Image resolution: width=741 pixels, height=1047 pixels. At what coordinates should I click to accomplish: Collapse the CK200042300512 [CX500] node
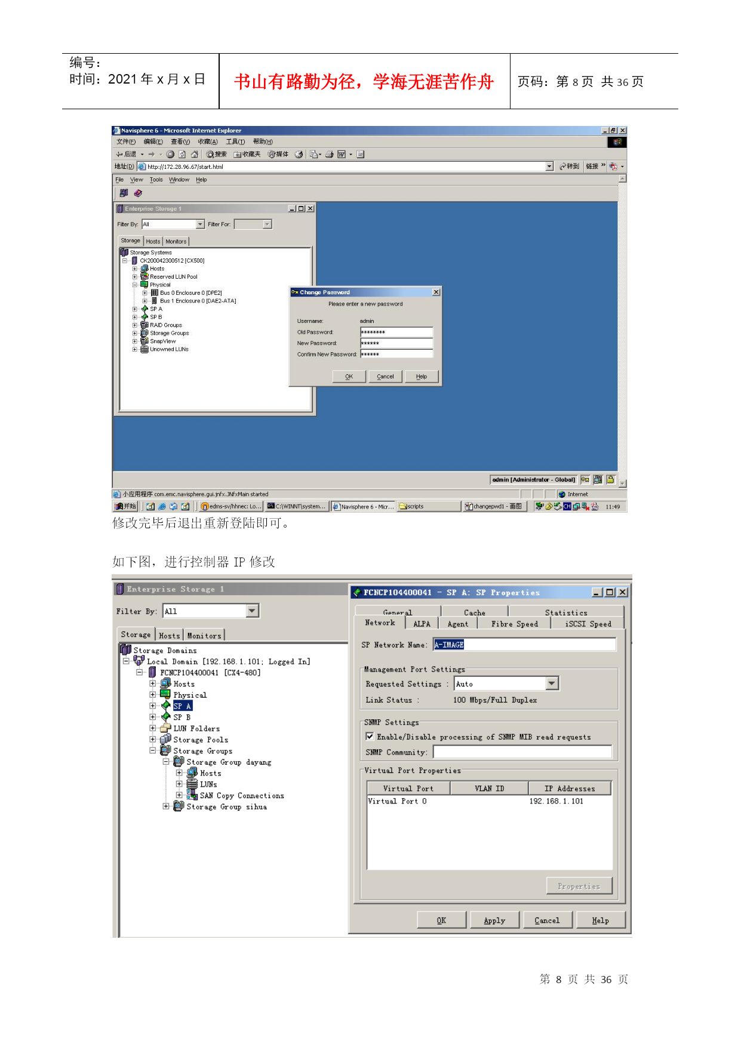(x=125, y=260)
